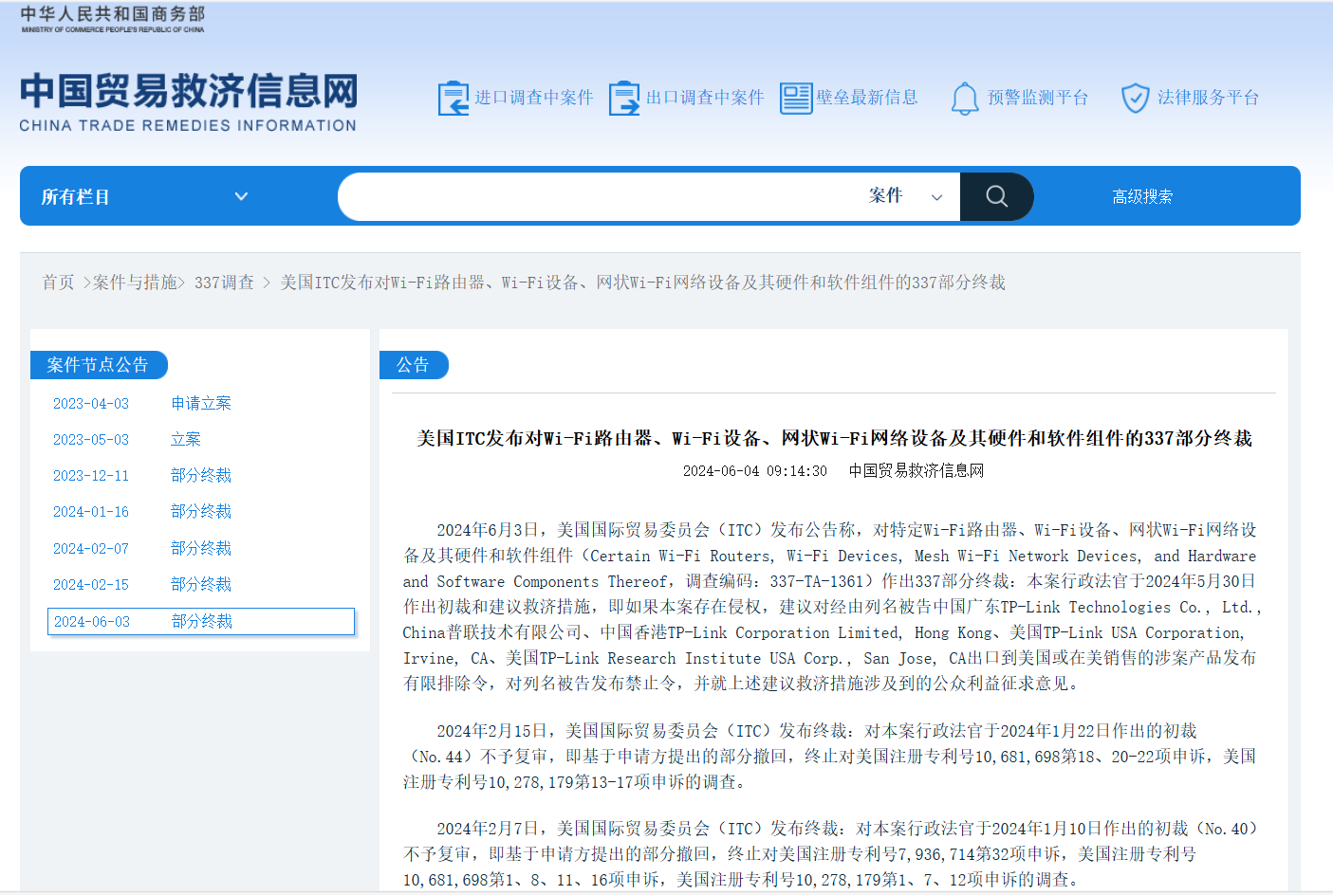Click the search text input field
The width and height of the screenshot is (1333, 895).
pyautogui.click(x=598, y=196)
